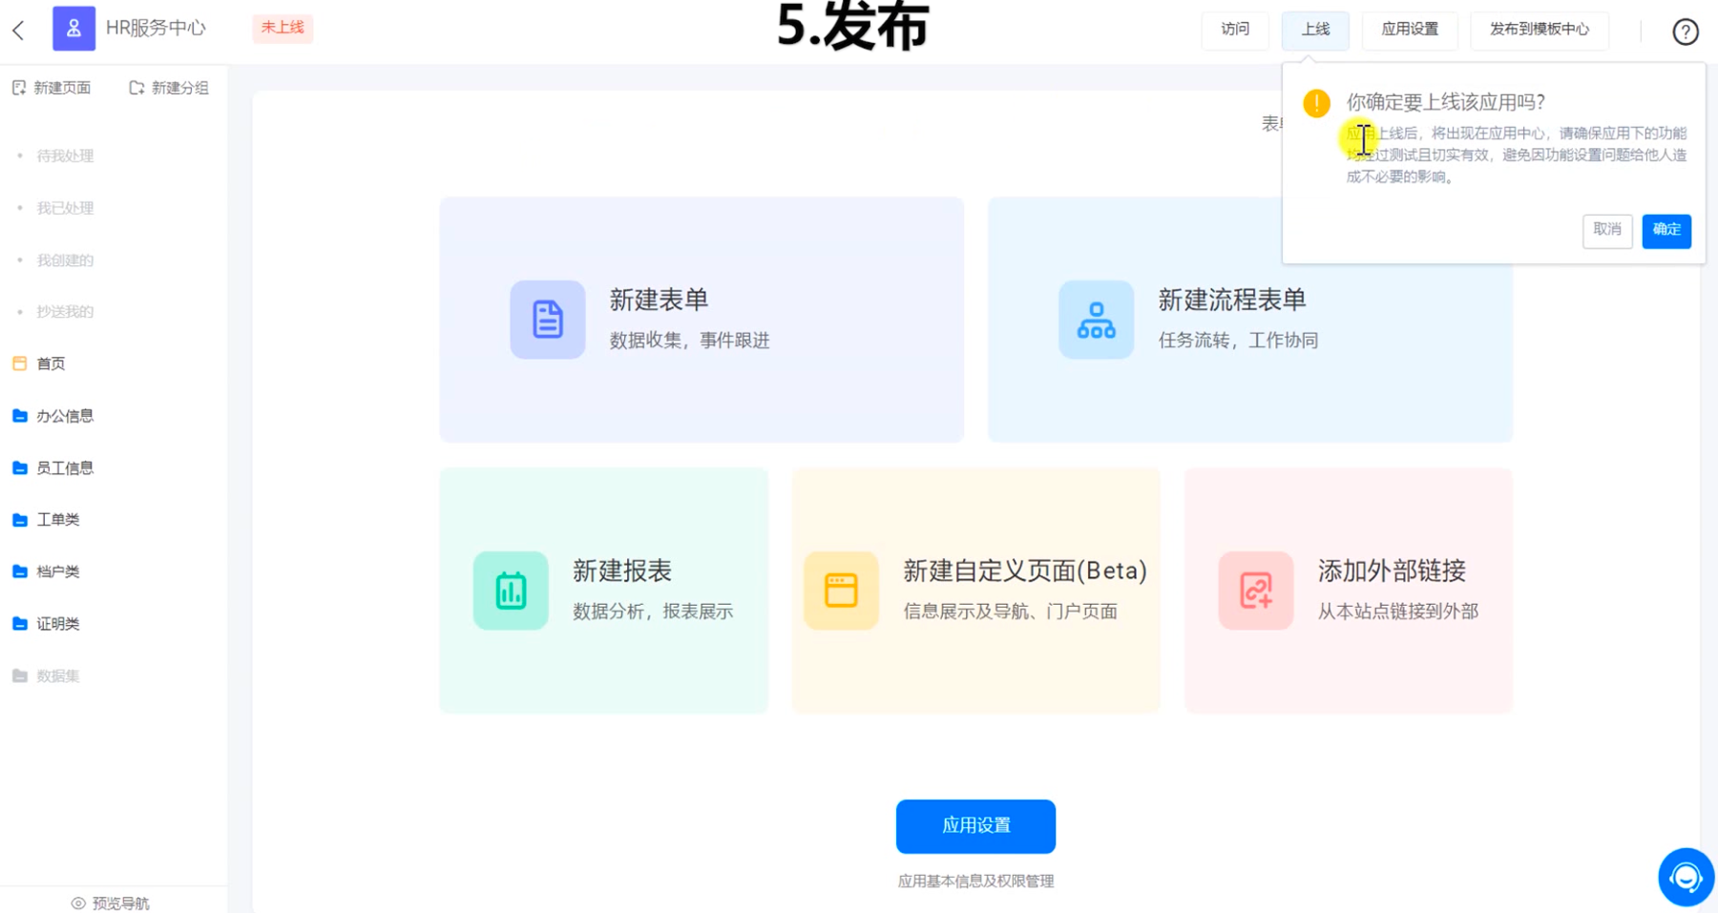Click the blue 应用设置 button at bottom

pyautogui.click(x=975, y=826)
